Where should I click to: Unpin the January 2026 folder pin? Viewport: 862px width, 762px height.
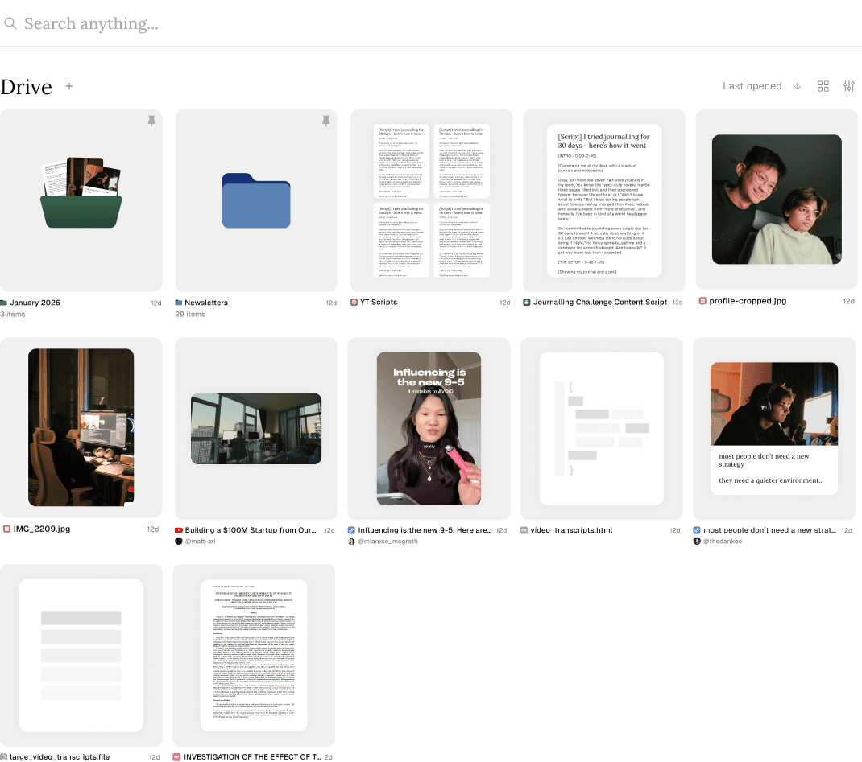click(151, 121)
